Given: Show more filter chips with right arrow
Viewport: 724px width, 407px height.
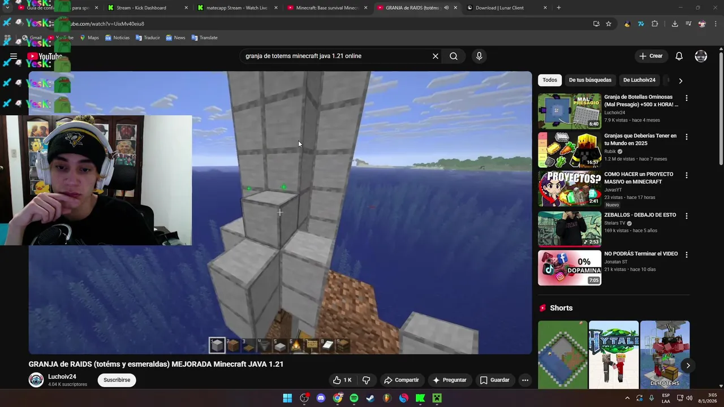Looking at the screenshot, I should tap(680, 80).
